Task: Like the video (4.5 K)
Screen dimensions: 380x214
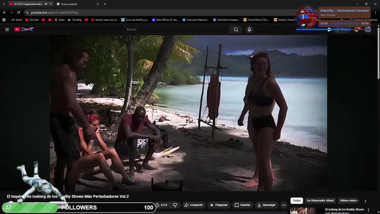Action: pyautogui.click(x=161, y=205)
